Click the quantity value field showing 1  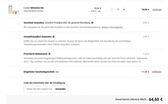(118, 10)
